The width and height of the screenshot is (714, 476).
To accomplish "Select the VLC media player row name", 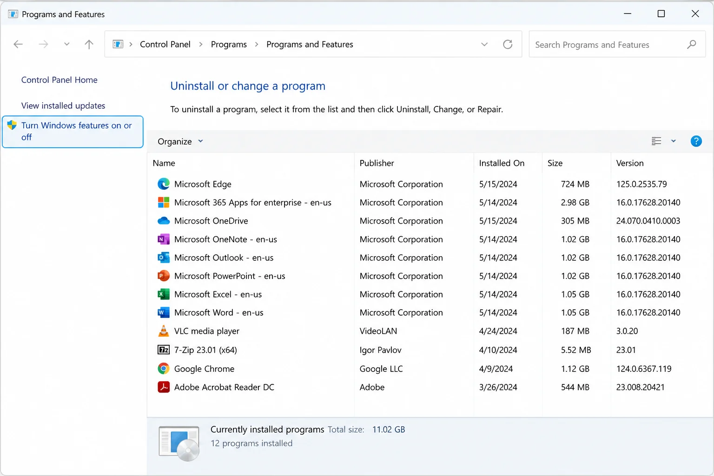I will coord(207,331).
